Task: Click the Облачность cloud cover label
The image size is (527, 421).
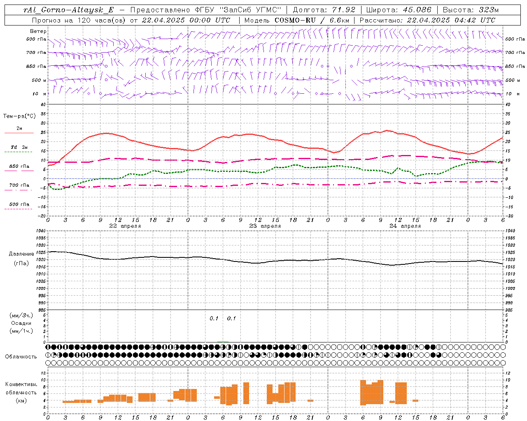Action: (21, 356)
